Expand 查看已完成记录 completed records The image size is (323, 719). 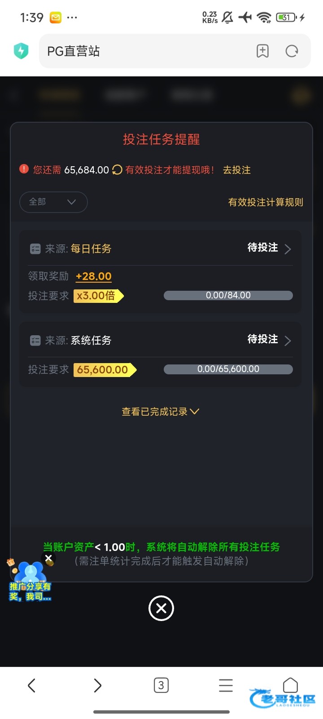161,412
